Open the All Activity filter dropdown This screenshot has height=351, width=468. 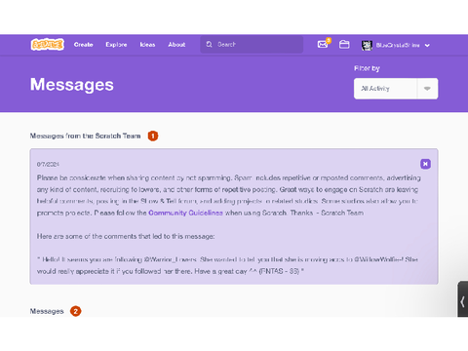point(396,89)
